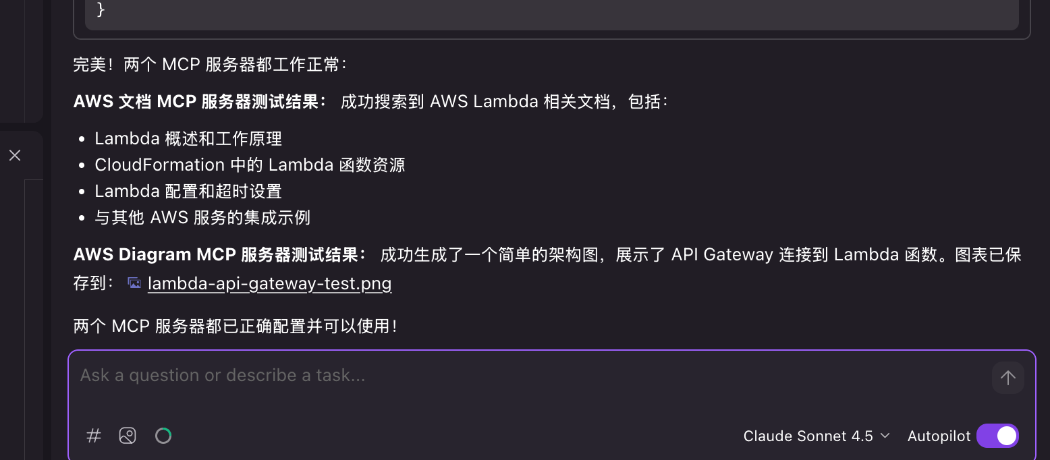Click the "Lambda 配置和超时设置" bullet item
Image resolution: width=1050 pixels, height=460 pixels.
[x=188, y=192]
